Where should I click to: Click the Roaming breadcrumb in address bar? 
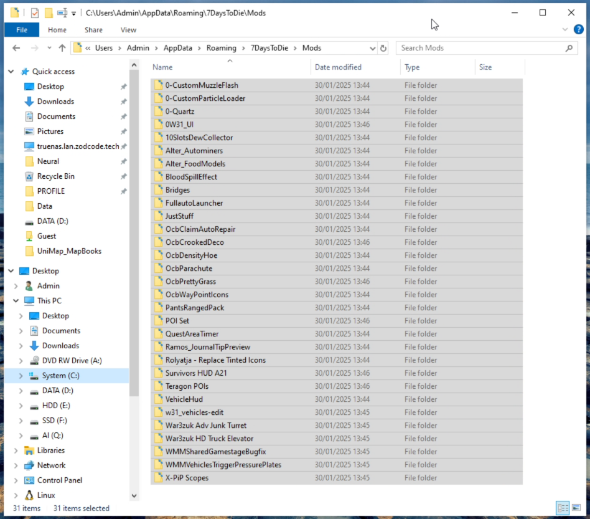(x=222, y=48)
